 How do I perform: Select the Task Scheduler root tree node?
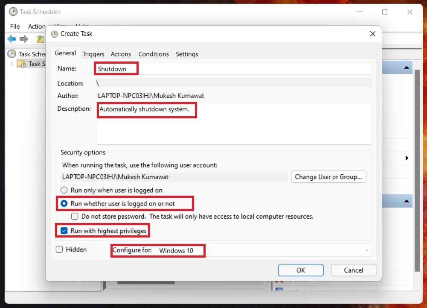[x=27, y=54]
